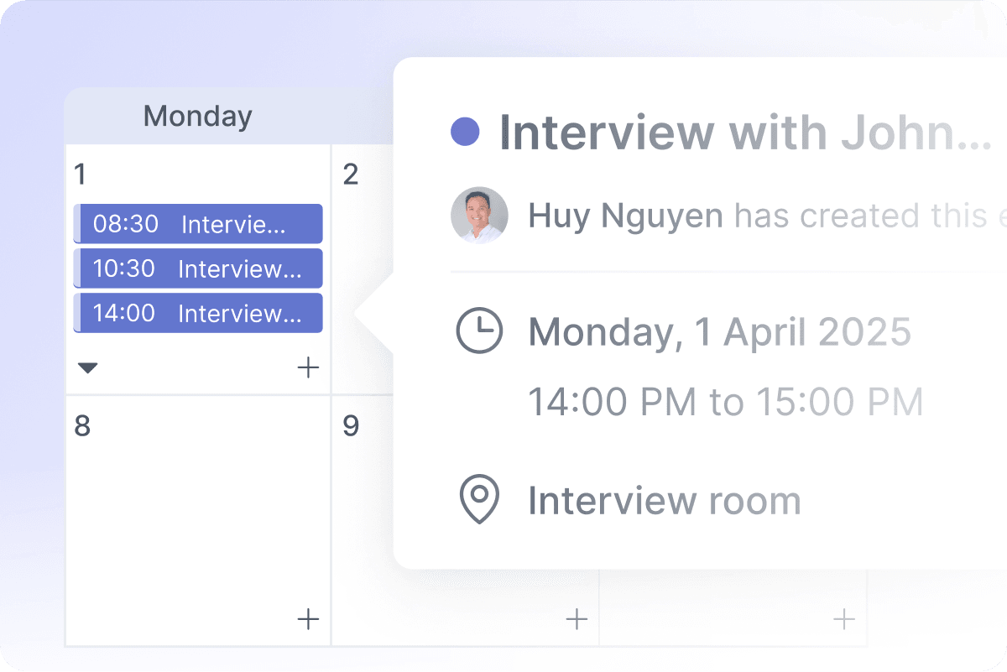Click the Interview with John event title
1007x672 pixels.
(745, 133)
